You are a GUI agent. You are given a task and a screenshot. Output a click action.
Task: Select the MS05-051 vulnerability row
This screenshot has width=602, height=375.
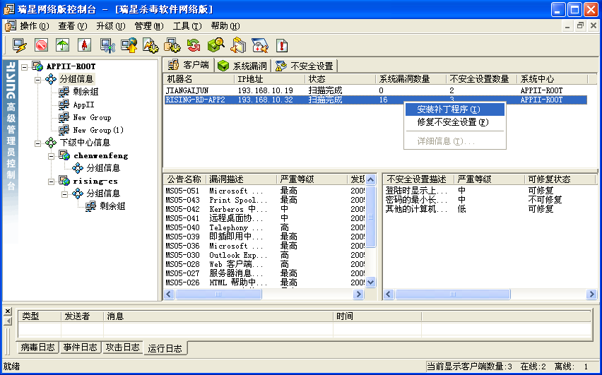(265, 191)
